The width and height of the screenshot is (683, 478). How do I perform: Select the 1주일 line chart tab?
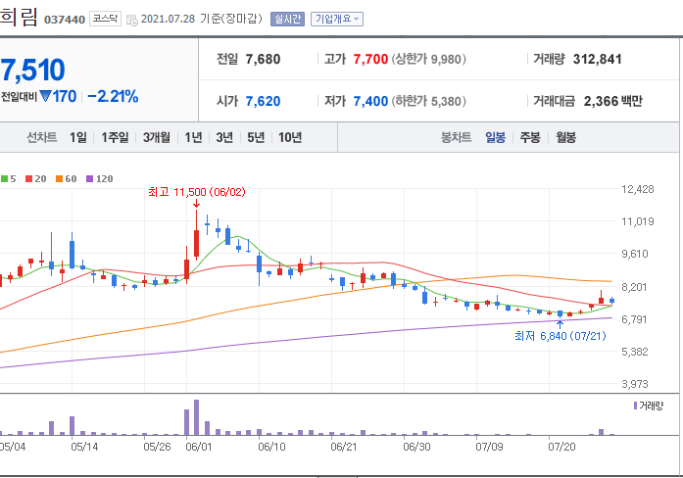(x=115, y=137)
